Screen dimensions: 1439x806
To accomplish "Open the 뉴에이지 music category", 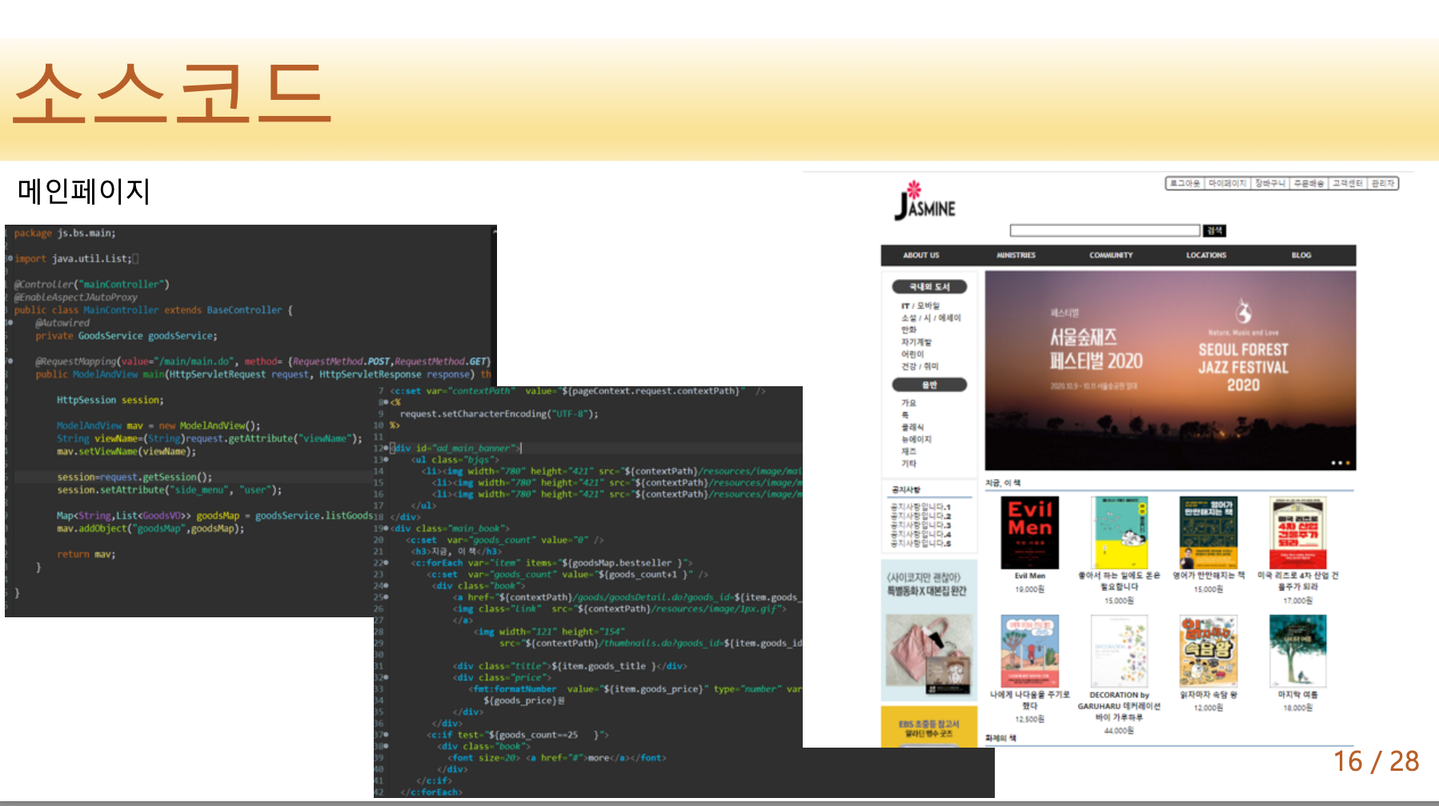I will [x=916, y=440].
